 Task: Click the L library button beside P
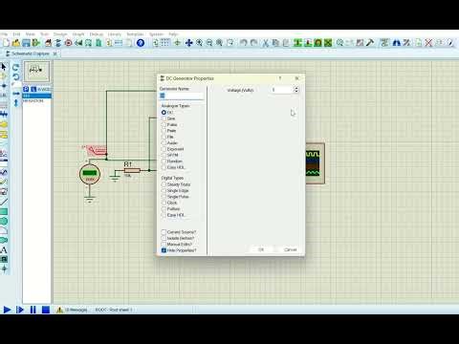[33, 89]
